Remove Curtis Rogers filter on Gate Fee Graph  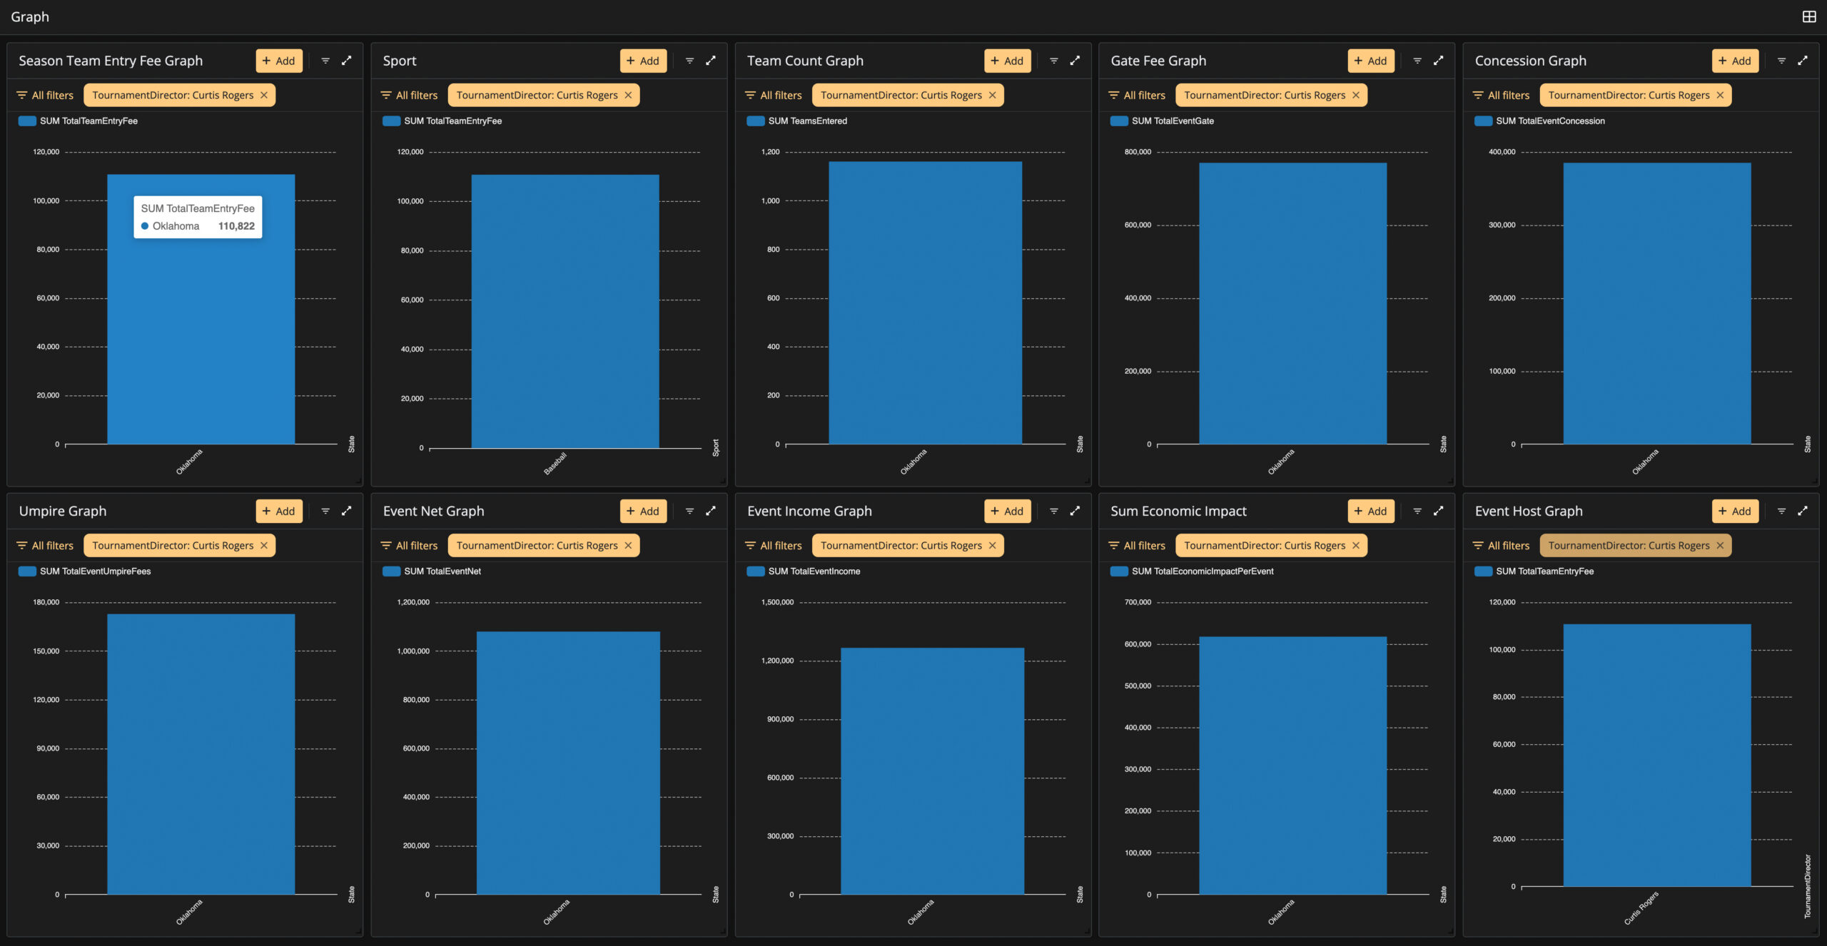click(1356, 95)
